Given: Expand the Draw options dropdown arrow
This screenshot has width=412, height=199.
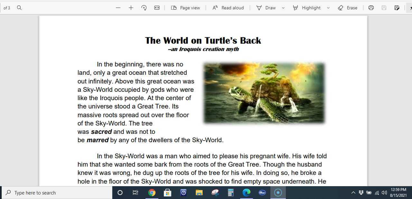Looking at the screenshot, I should 283,8.
